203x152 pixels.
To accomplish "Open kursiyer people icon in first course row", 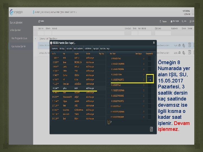I will click(x=179, y=45).
